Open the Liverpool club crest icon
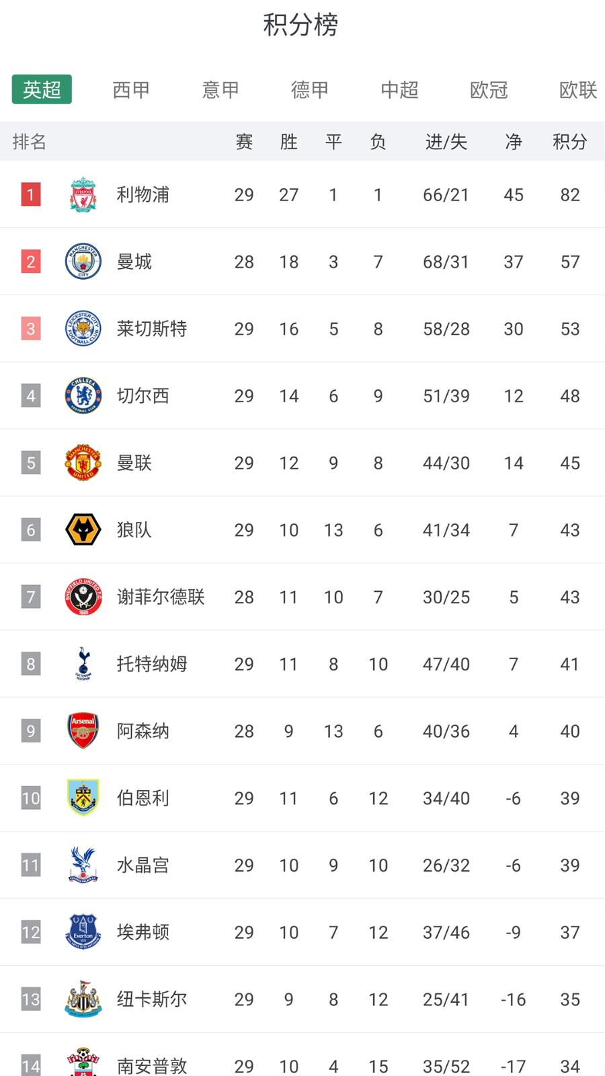 tap(83, 194)
